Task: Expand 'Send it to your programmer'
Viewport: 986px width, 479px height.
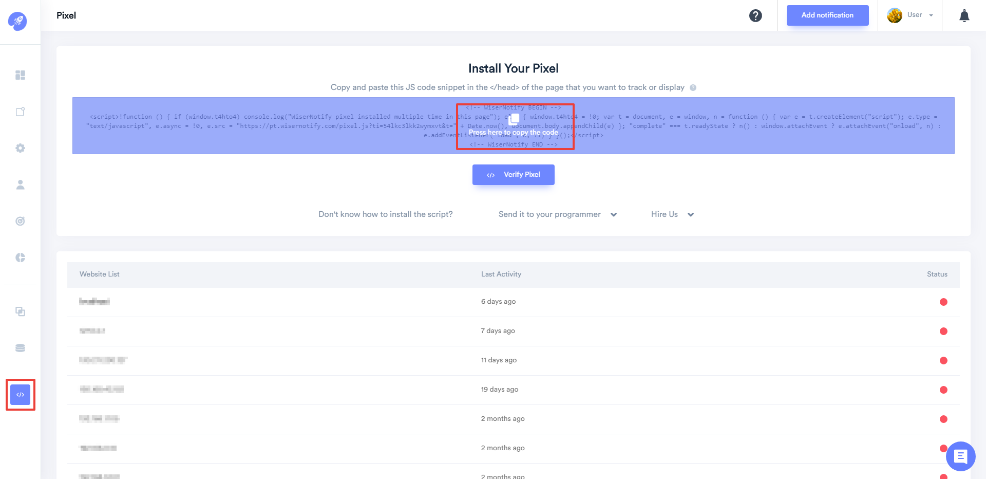Action: [557, 214]
